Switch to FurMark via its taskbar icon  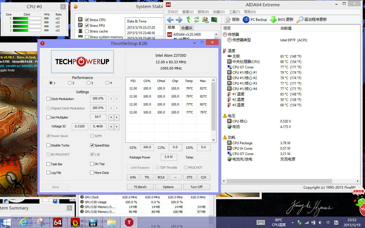(x=75, y=222)
